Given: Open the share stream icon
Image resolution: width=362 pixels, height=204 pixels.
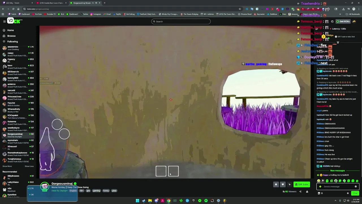Looking at the screenshot, I should tap(300, 192).
